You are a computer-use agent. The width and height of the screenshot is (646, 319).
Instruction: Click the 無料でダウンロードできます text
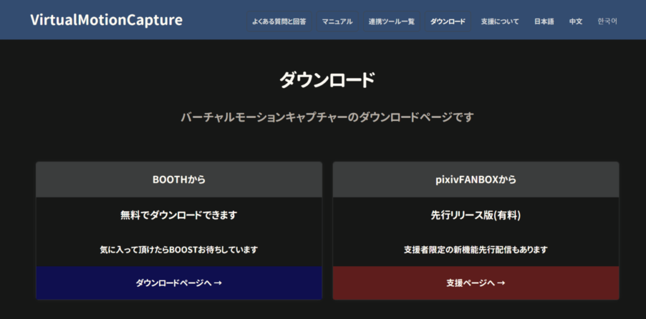pos(179,215)
